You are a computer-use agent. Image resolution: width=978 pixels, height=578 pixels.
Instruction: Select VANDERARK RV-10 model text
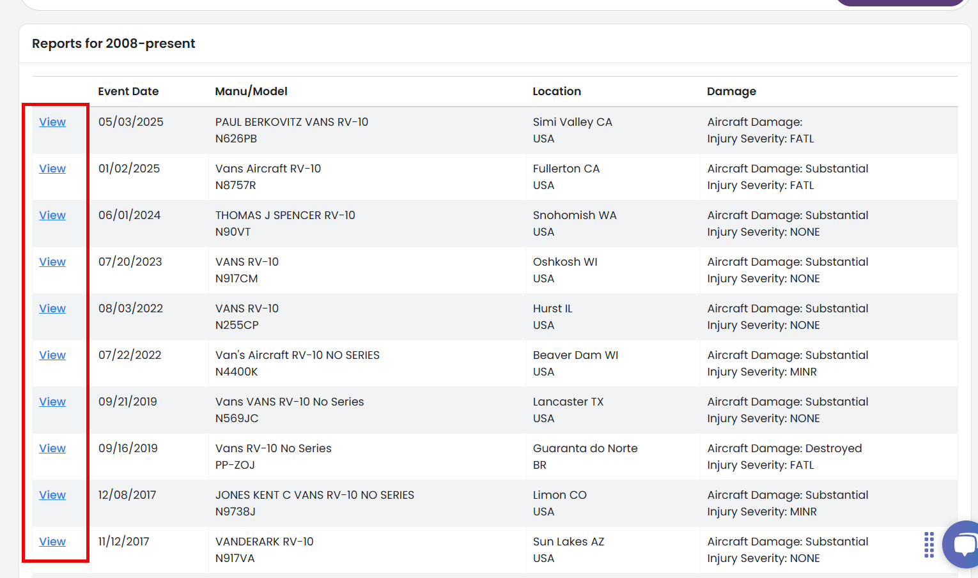click(x=265, y=542)
